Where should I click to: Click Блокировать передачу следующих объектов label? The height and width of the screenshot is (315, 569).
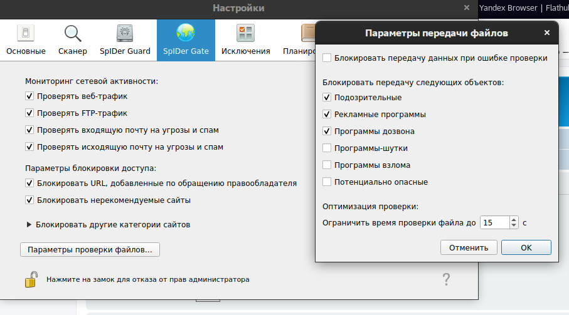point(413,83)
